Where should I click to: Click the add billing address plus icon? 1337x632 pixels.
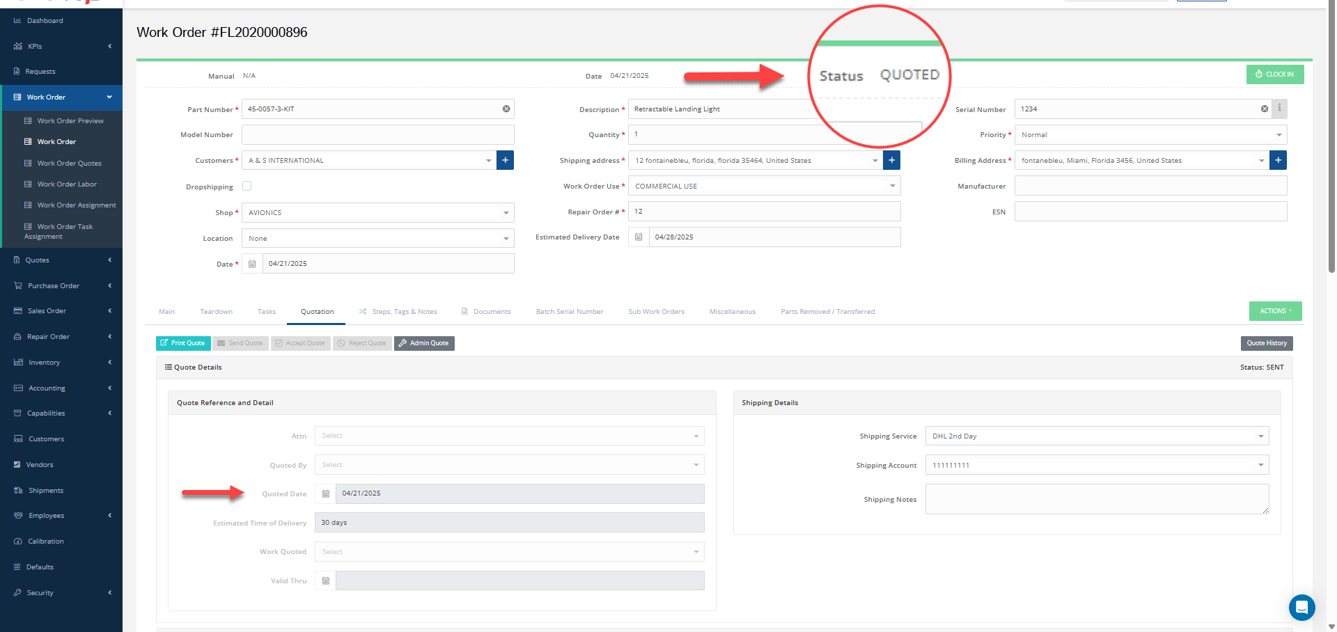click(x=1278, y=160)
